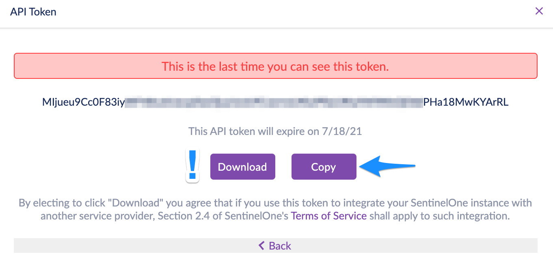Viewport: 553px width, 265px height.
Task: Click the disclaimer paragraph mentioning Section 2.4
Action: 275,209
